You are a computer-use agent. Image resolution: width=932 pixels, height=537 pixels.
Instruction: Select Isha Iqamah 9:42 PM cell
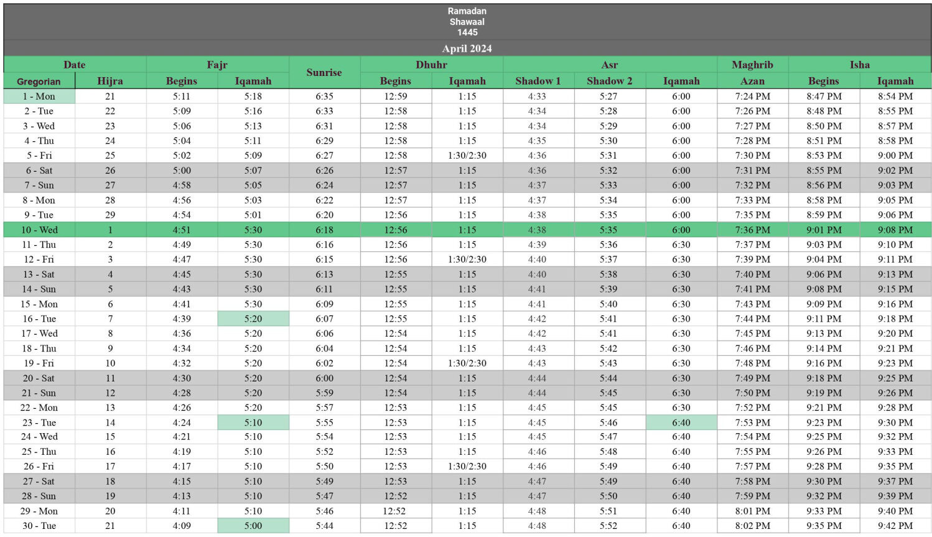(x=895, y=526)
